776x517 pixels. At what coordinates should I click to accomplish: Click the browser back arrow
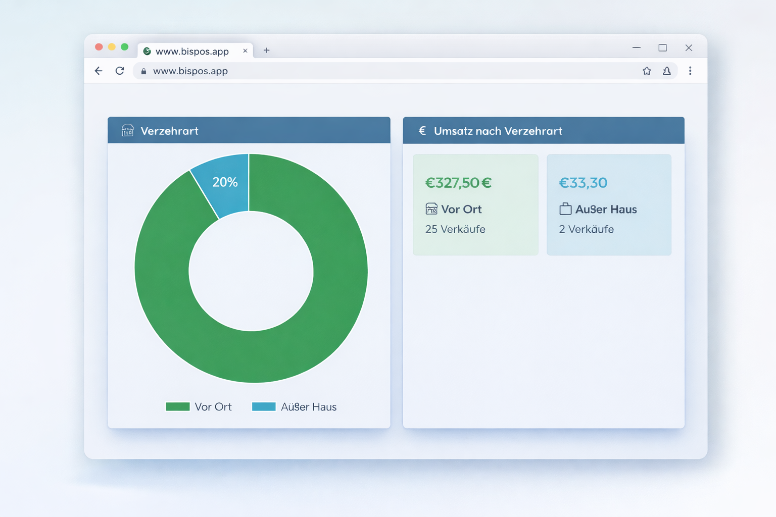point(99,71)
